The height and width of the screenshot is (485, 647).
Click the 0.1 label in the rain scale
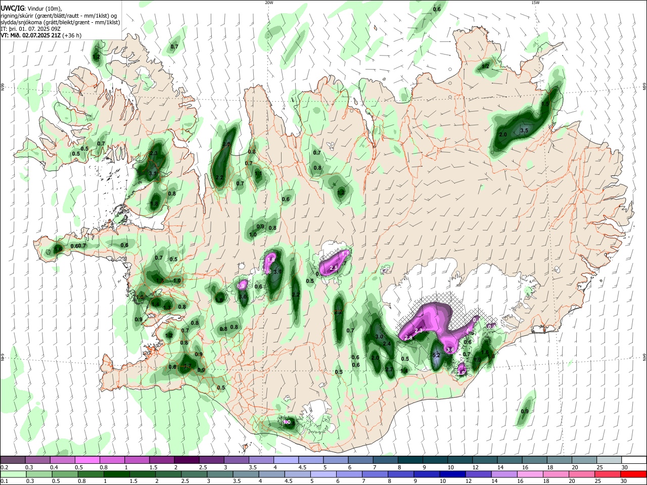(4, 481)
